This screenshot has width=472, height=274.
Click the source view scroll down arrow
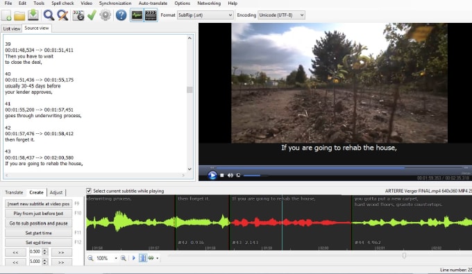point(189,169)
